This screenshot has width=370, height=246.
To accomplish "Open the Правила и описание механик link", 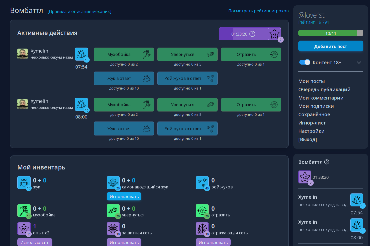I will [x=79, y=12].
